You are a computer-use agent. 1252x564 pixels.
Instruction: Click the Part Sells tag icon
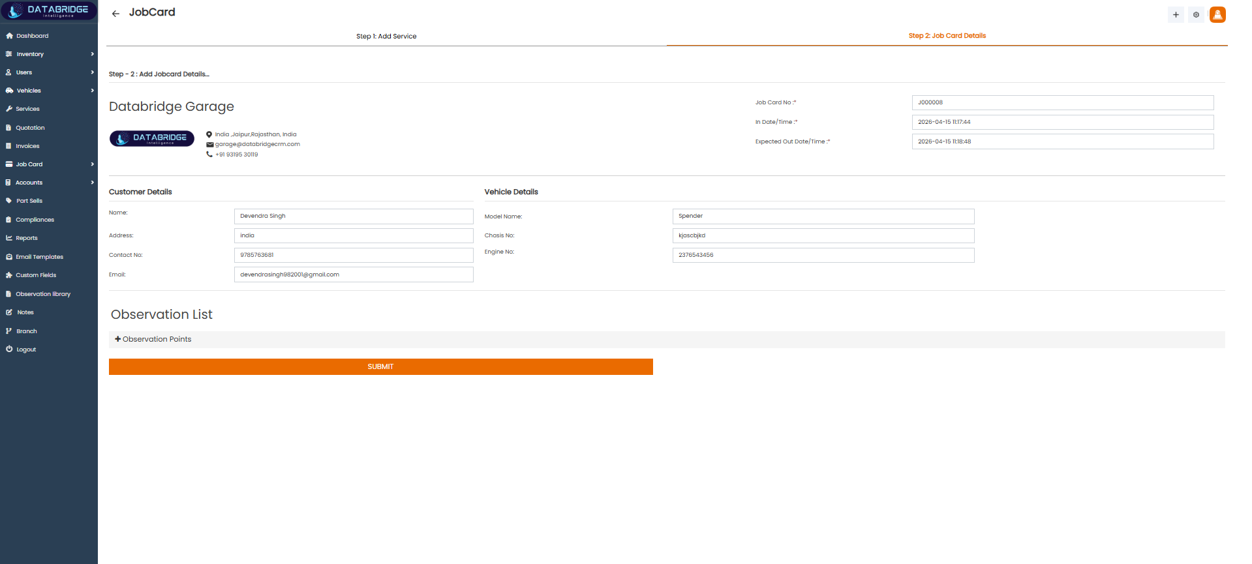coord(9,201)
